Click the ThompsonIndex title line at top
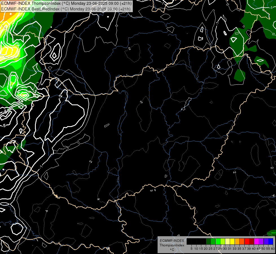Screen dimensions: 276x254 point(66,3)
